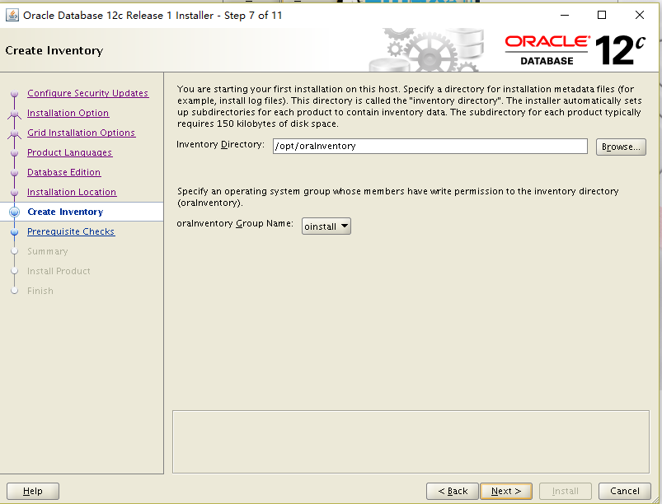Minimize the installer window

[565, 15]
